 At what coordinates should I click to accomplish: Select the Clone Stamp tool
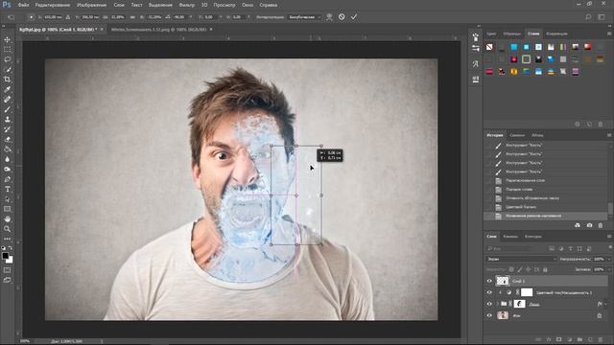[x=8, y=119]
